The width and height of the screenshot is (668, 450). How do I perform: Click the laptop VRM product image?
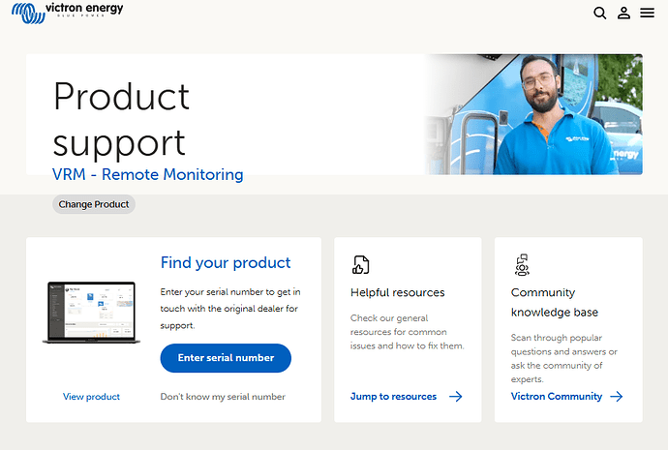(x=91, y=313)
